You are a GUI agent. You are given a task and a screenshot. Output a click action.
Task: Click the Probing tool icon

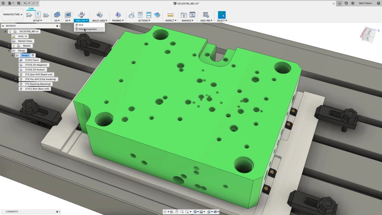coord(118,15)
